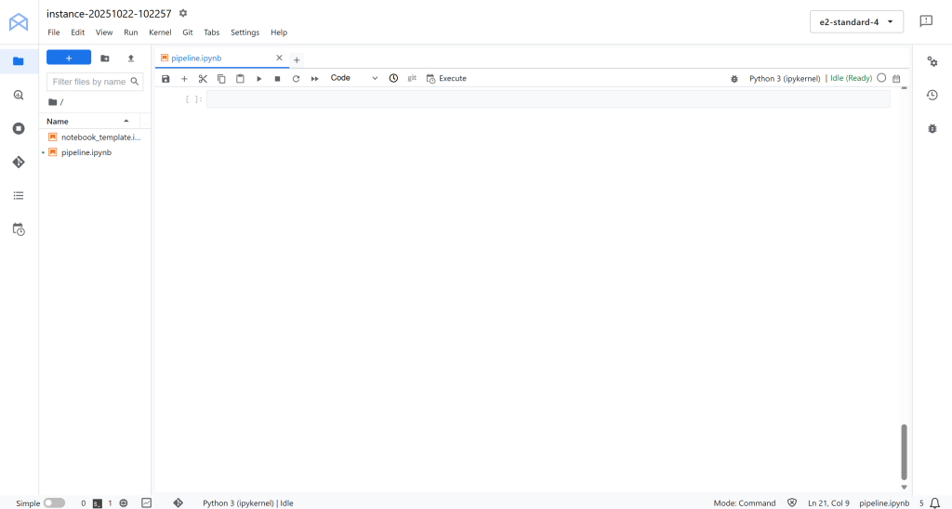Screen dimensions: 952x509
Task: Click the Save notebook toolbar icon
Action: tap(165, 79)
